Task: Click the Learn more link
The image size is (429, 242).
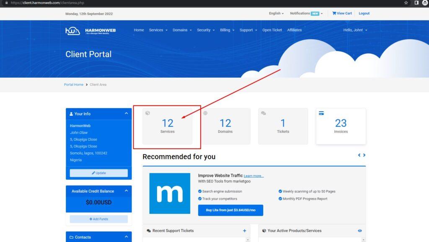Action: pyautogui.click(x=254, y=176)
